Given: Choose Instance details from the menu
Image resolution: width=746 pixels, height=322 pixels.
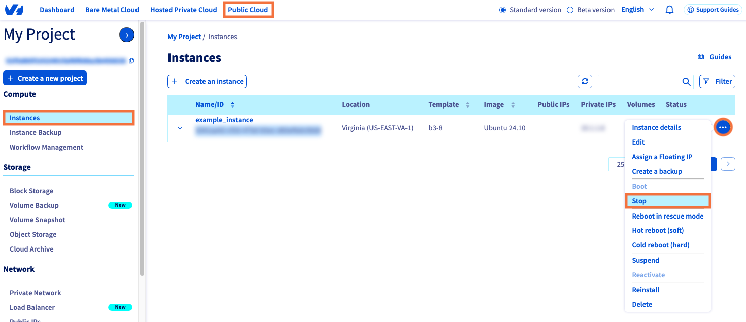Looking at the screenshot, I should pyautogui.click(x=656, y=127).
